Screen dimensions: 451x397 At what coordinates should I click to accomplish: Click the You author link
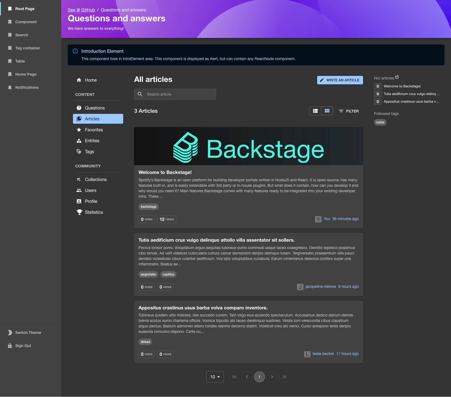[327, 219]
